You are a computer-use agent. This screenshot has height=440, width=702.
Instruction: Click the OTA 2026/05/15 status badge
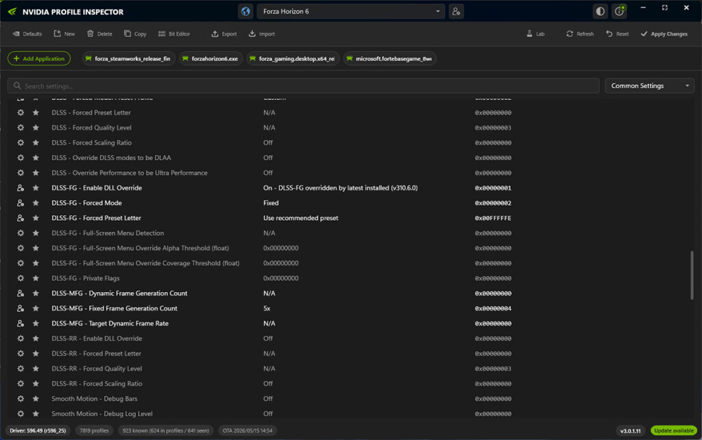click(x=247, y=430)
